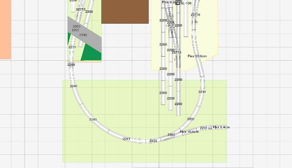Select the 22715 label above the gray road
This screenshot has height=168, width=292.
[81, 9]
